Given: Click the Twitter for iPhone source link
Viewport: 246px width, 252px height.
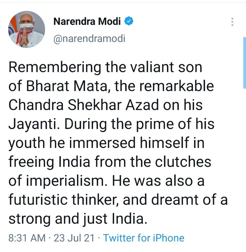Looking at the screenshot, I should (144, 238).
